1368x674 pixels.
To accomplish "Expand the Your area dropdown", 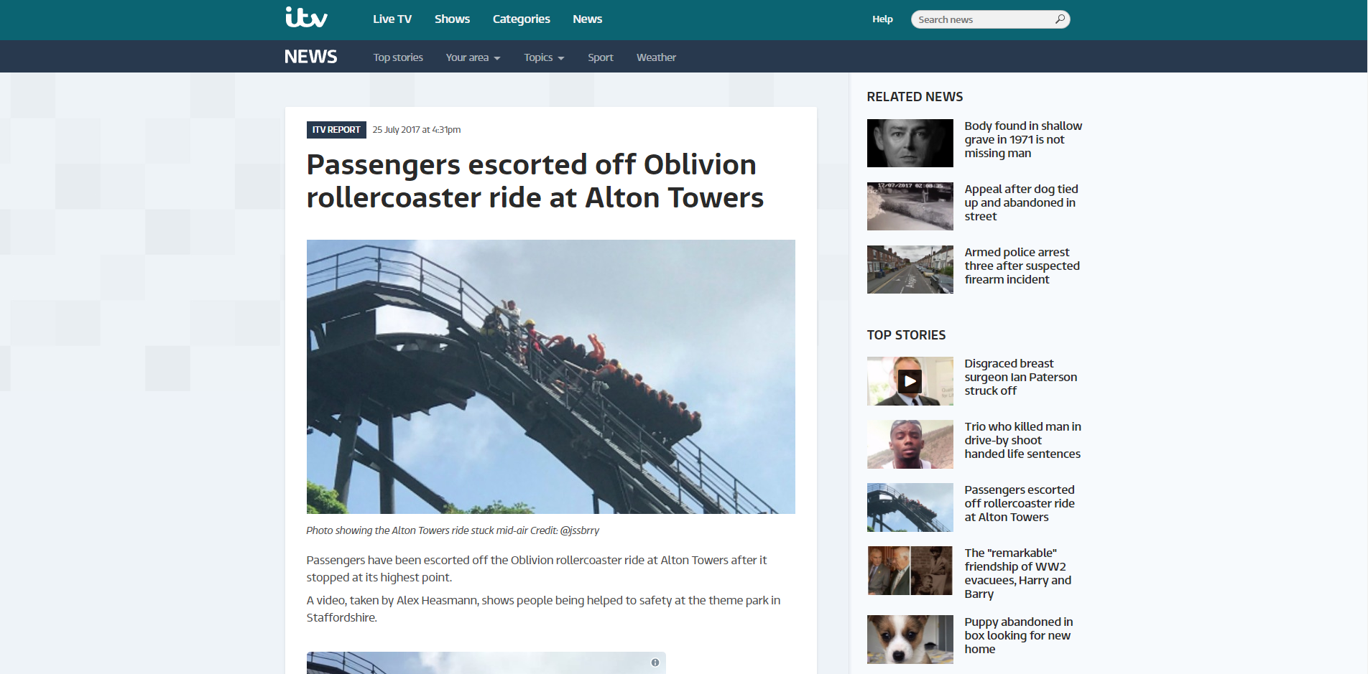I will click(x=473, y=57).
